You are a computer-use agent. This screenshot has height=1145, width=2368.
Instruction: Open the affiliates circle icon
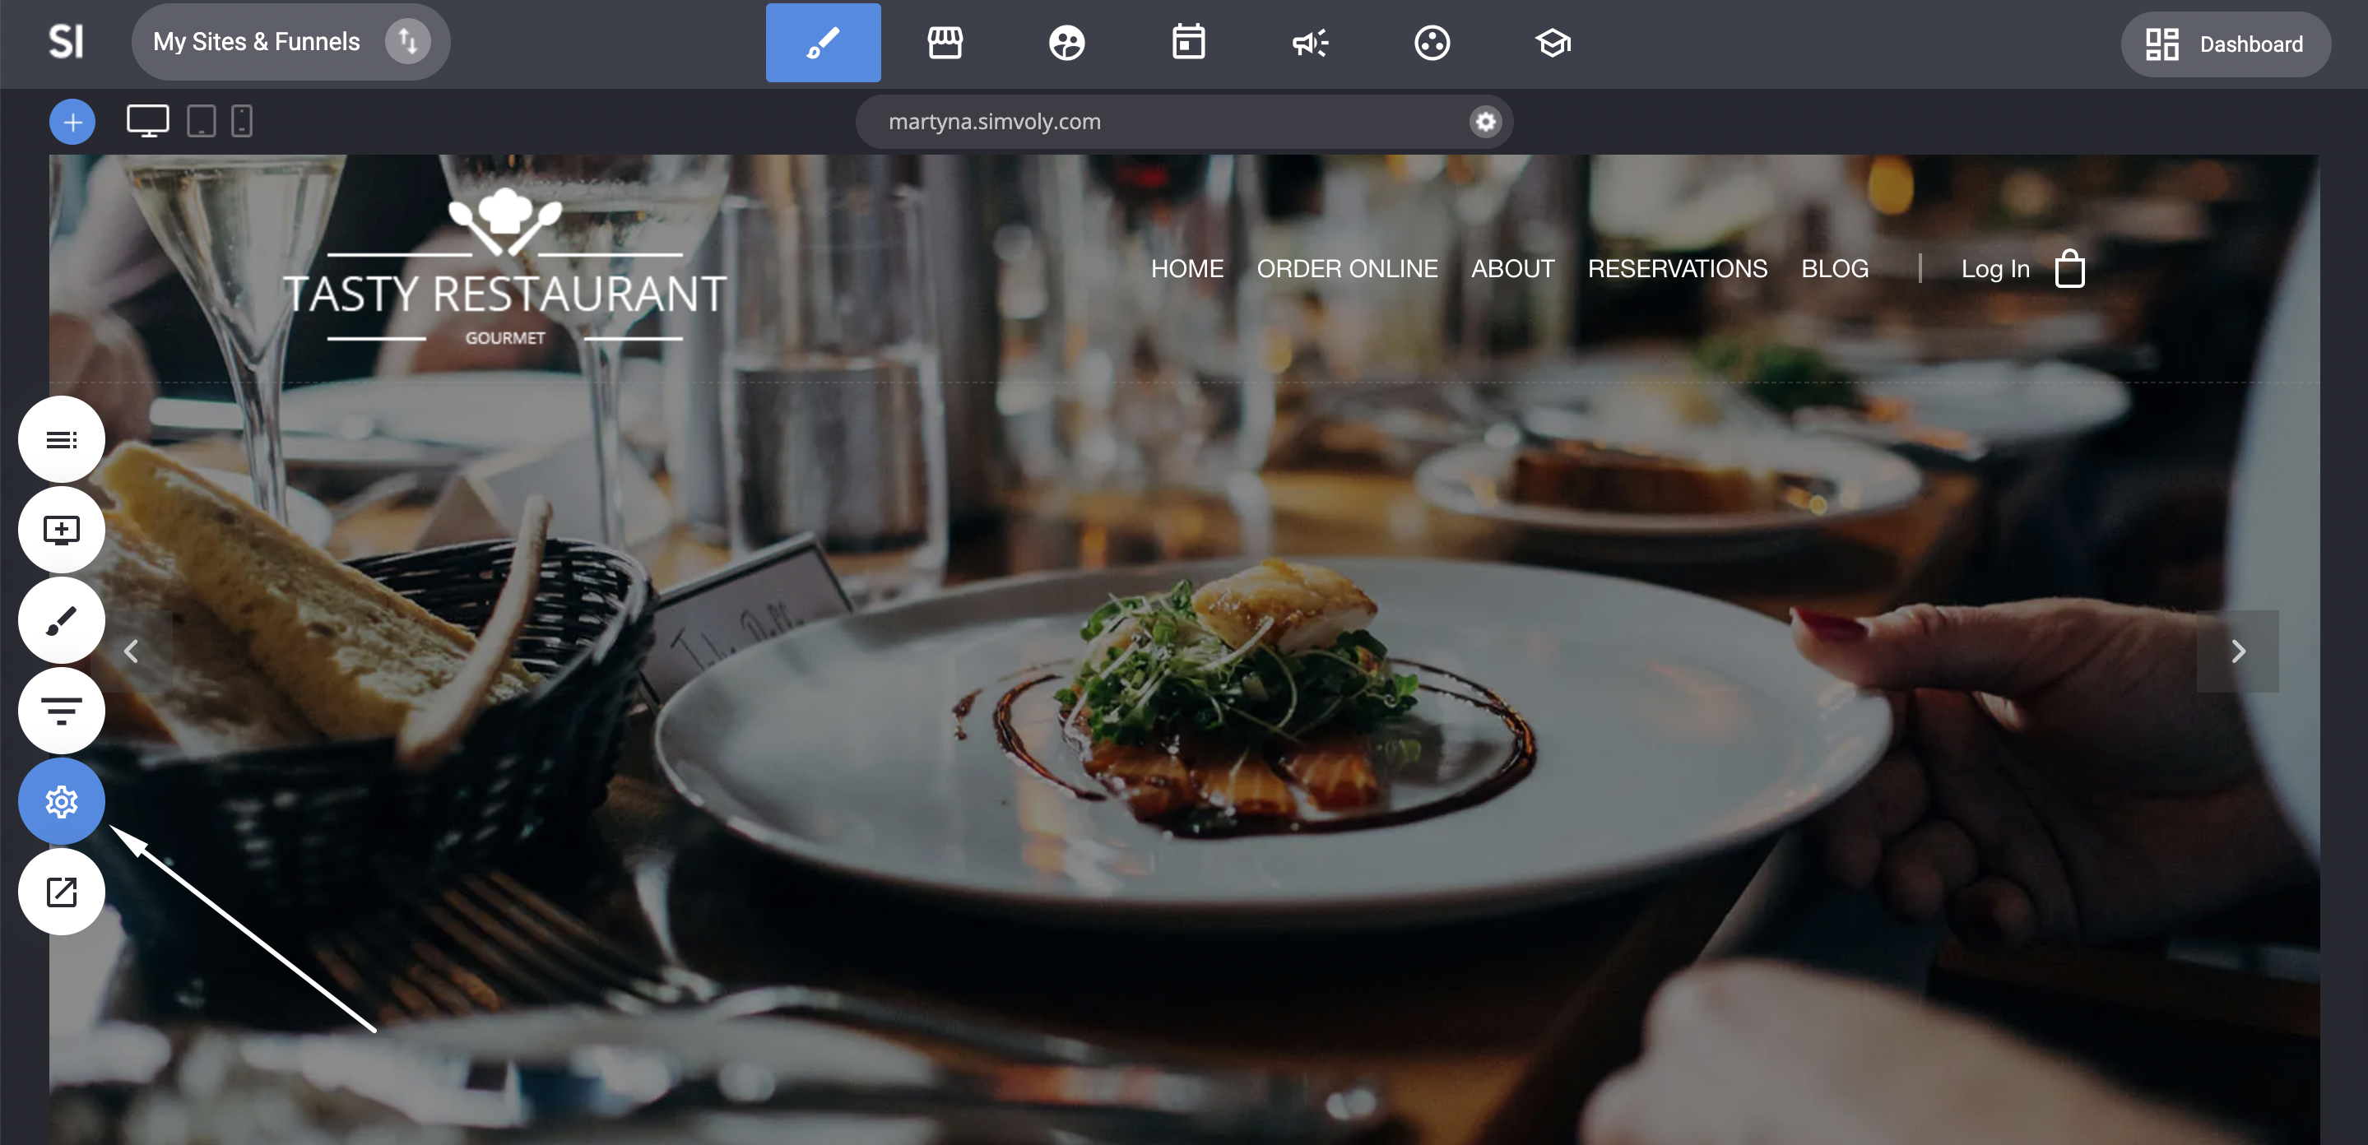pyautogui.click(x=1432, y=42)
